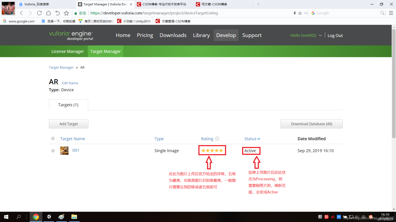
Task: Reload the page with refresh icon
Action: [39, 13]
